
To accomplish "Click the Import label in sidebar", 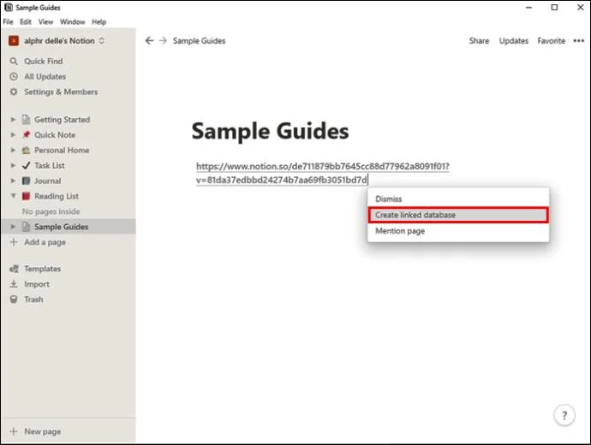I will coord(37,284).
